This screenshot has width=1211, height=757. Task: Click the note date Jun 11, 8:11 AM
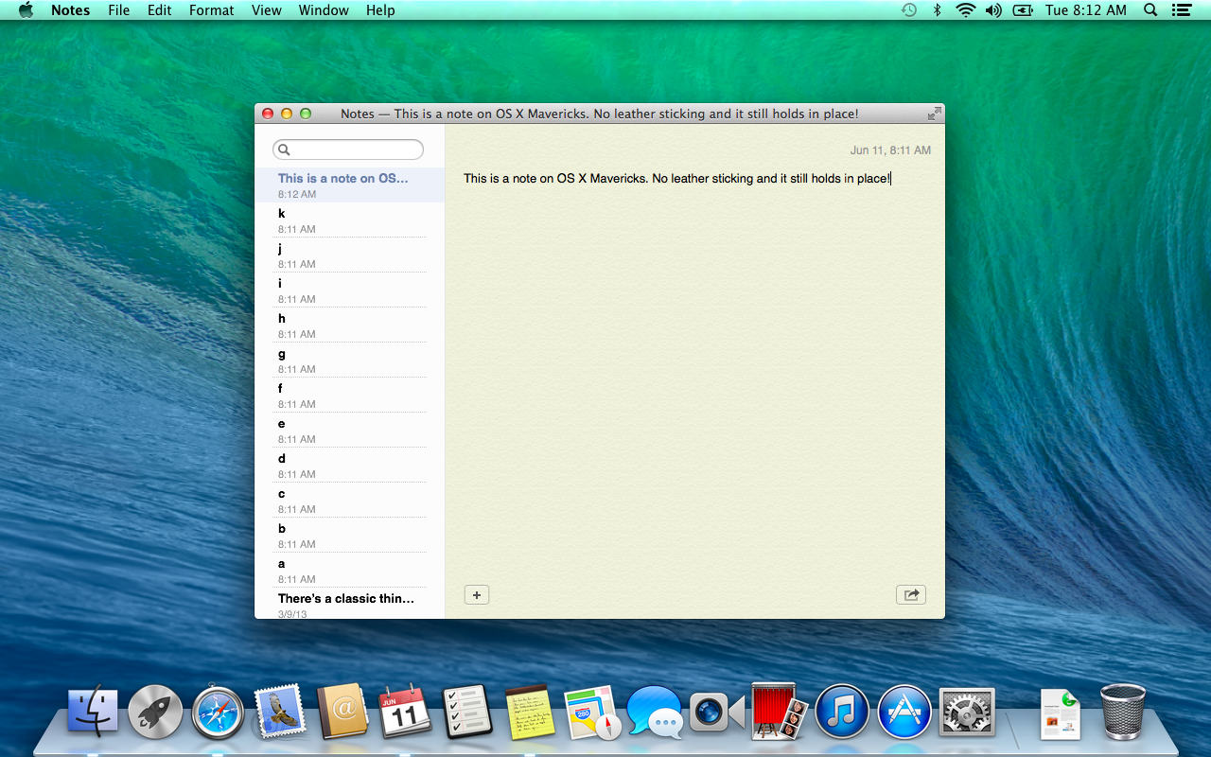tap(890, 150)
